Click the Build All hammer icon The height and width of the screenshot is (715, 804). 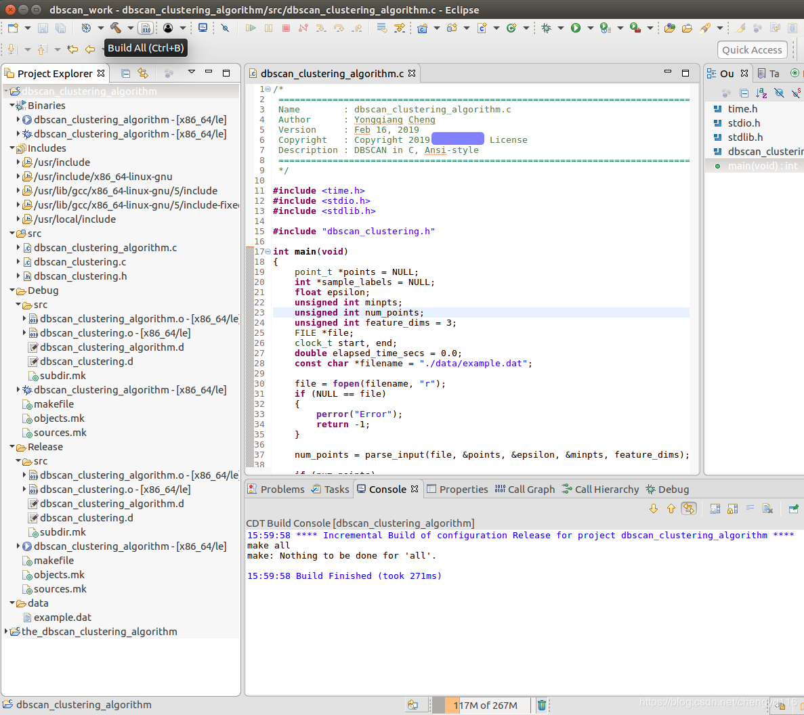(x=115, y=28)
